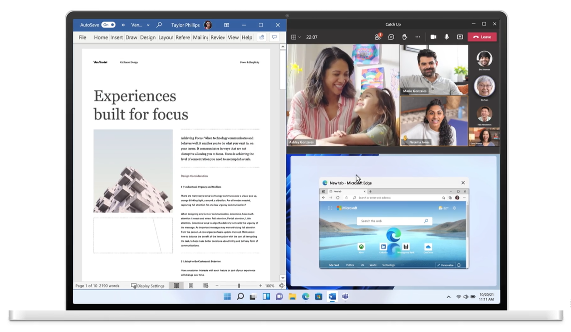
Task: Click the Focus mode icon in status bar
Action: [281, 286]
